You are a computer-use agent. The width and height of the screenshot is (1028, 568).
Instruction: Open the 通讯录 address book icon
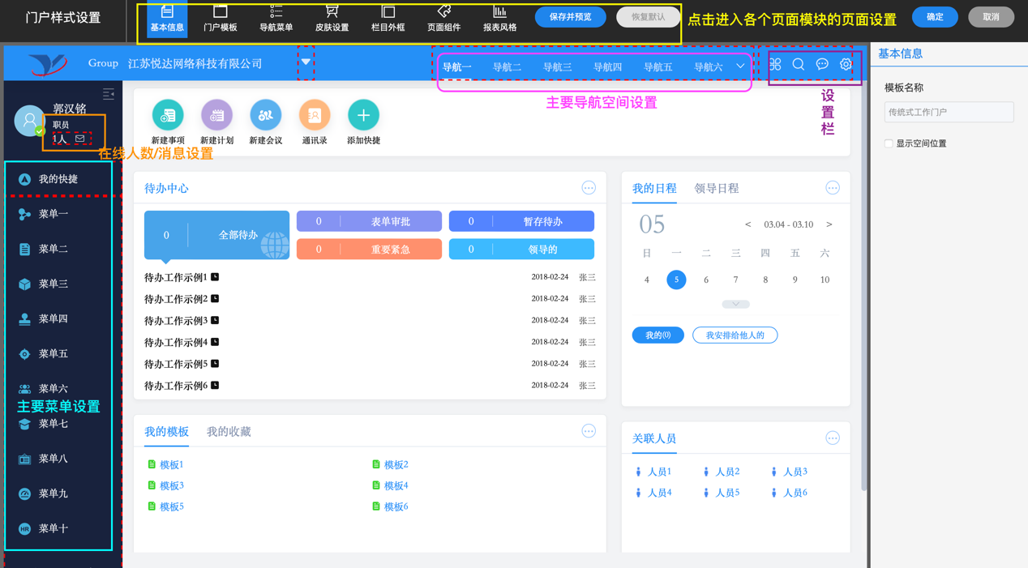pyautogui.click(x=314, y=116)
